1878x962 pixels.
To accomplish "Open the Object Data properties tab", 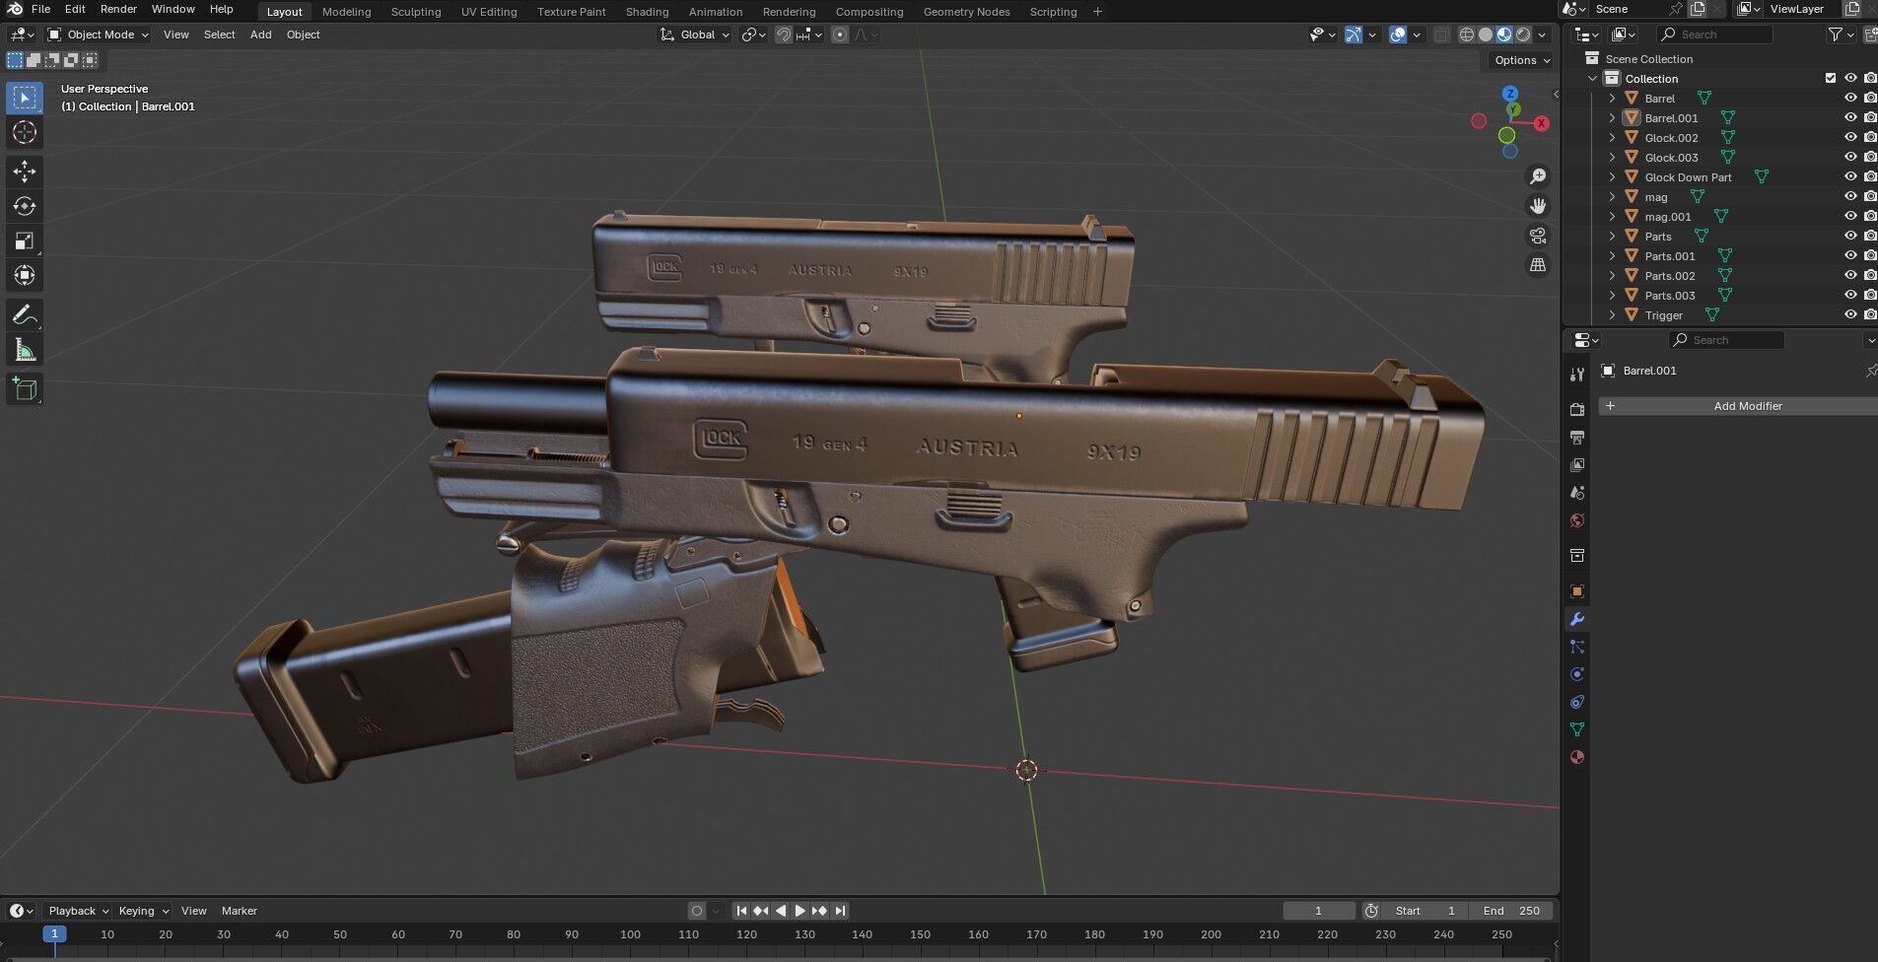I will coord(1577,729).
